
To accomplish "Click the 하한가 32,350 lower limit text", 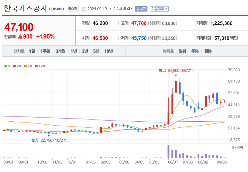I will pos(163,38).
